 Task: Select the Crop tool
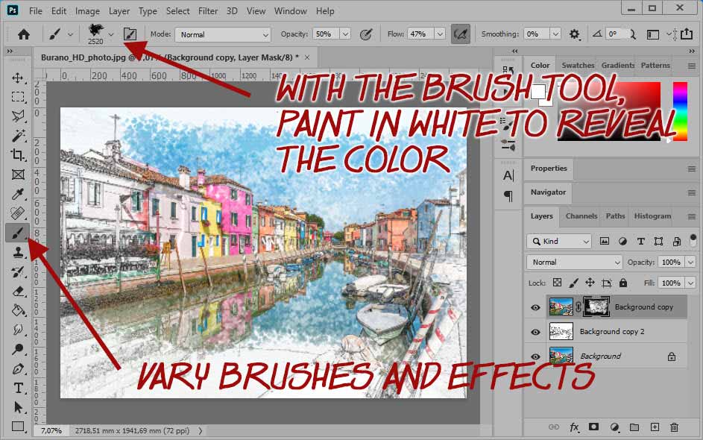[17, 155]
